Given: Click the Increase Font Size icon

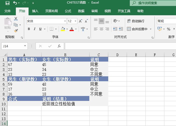Looking at the screenshot, I should click(80, 21).
